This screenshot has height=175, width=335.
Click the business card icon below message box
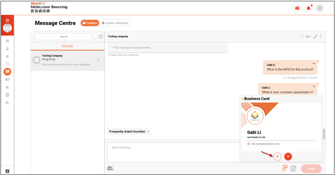[x=285, y=168]
